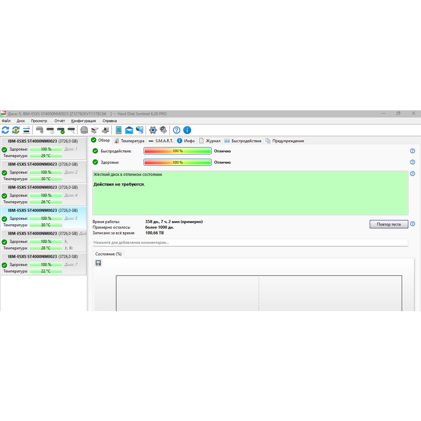Click the disk with magnifier toolbar icon
The width and height of the screenshot is (421, 421).
click(72, 130)
